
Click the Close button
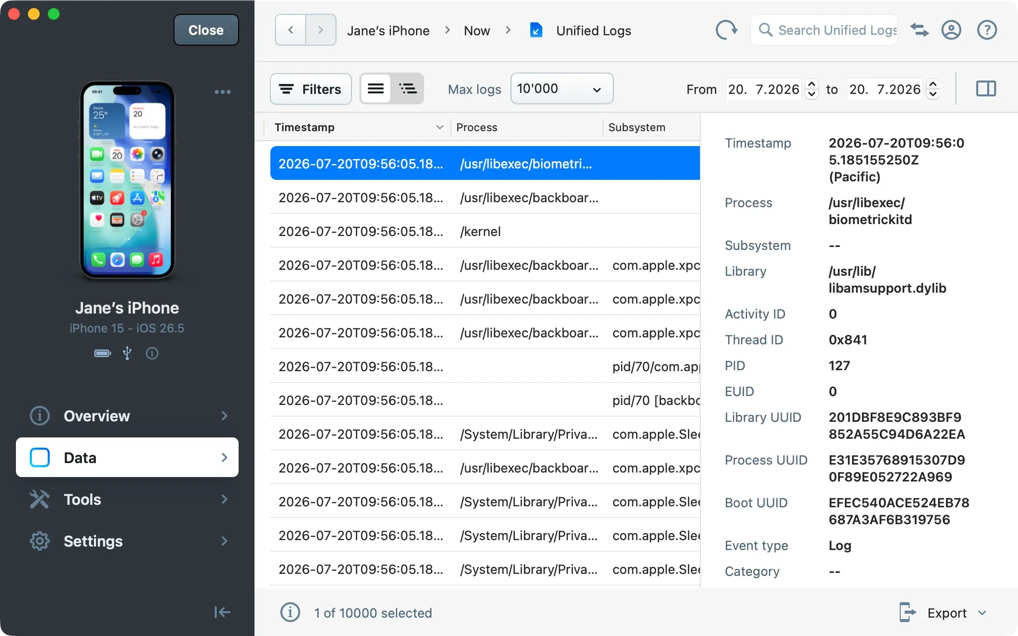pyautogui.click(x=206, y=30)
